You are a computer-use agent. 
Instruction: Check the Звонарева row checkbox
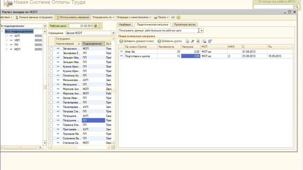(51, 53)
